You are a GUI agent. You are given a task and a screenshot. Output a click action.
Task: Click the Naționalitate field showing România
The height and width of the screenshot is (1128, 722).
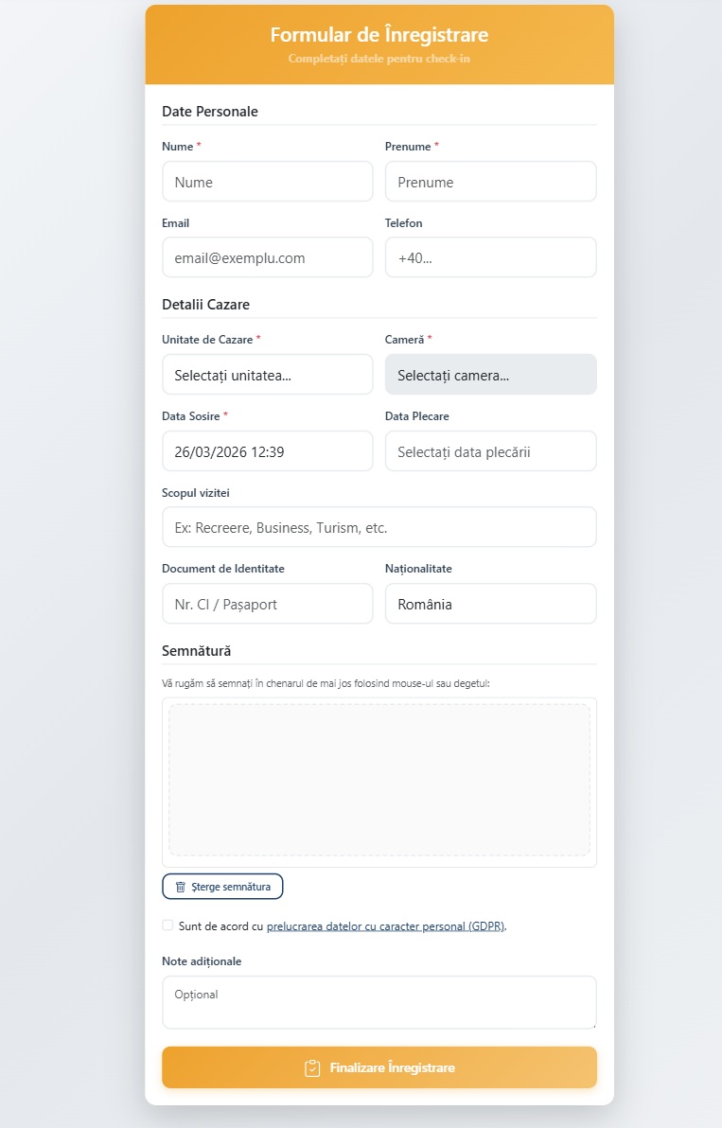point(490,604)
